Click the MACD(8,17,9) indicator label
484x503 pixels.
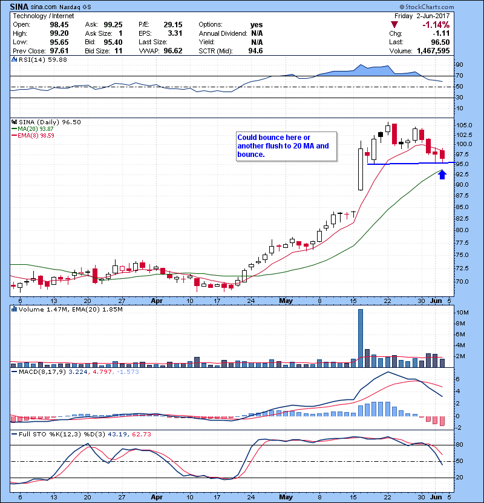tap(42, 372)
